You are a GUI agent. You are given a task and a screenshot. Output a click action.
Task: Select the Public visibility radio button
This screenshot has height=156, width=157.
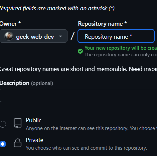pos(3,124)
